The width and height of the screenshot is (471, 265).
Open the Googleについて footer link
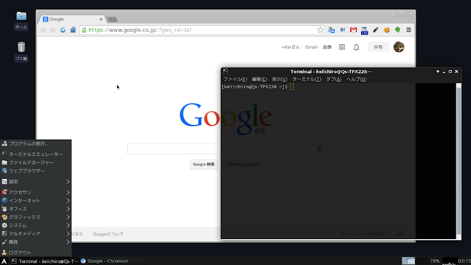coord(108,234)
